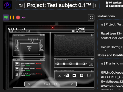
Task: Click the minimize button of the Motion_Sensors window
Action: 43,60
